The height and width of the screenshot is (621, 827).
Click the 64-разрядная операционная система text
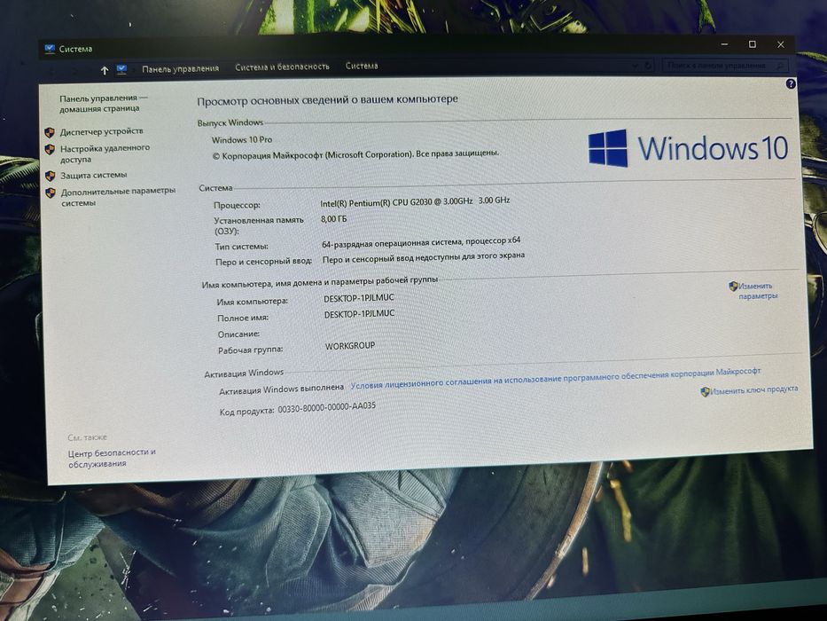tap(421, 242)
